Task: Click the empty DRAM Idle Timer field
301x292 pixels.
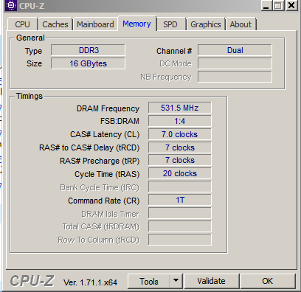Action: pyautogui.click(x=180, y=213)
